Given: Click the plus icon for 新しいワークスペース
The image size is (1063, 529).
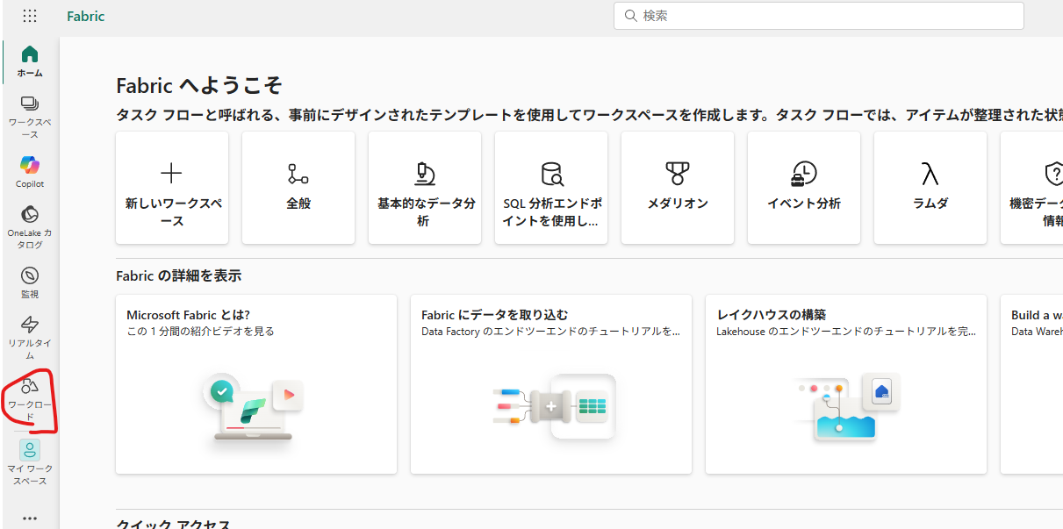Looking at the screenshot, I should tap(171, 173).
